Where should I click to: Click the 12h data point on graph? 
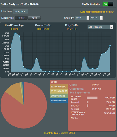click(x=84, y=58)
